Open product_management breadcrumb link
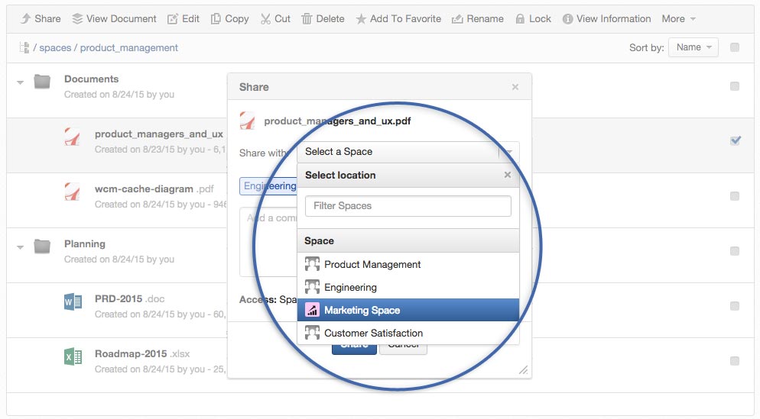Screen dimensions: 760x419 [x=129, y=47]
